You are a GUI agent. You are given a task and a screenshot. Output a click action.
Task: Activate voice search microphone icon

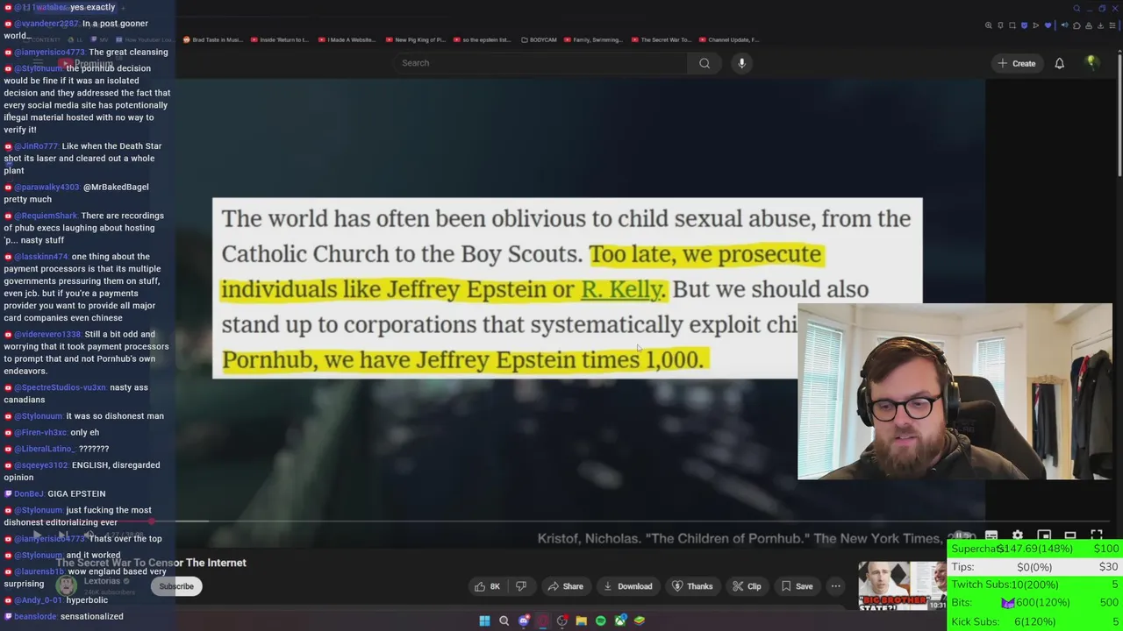point(741,63)
